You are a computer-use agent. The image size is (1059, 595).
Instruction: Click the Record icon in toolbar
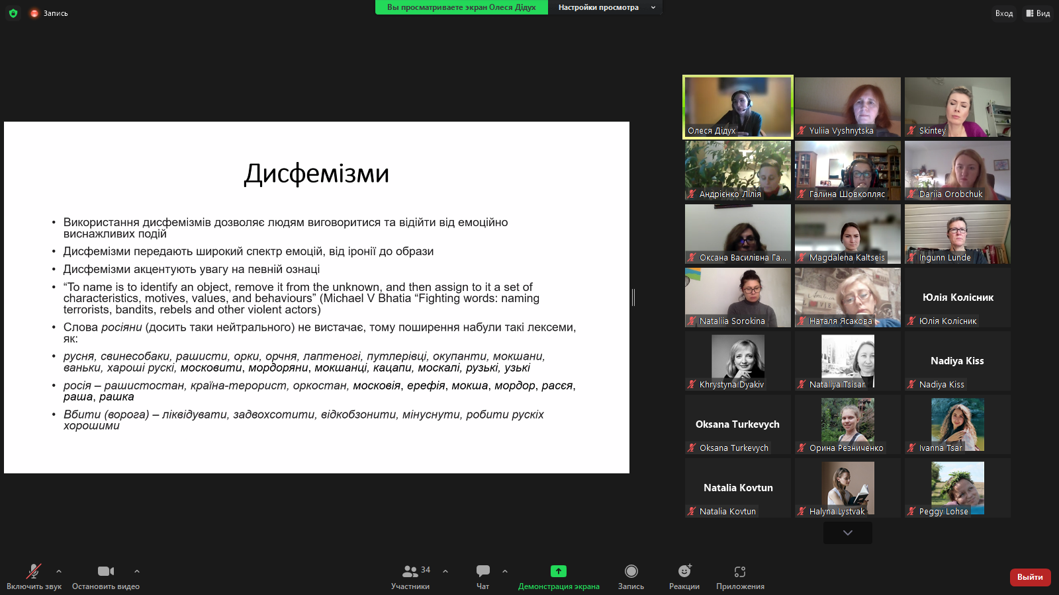coord(631,571)
